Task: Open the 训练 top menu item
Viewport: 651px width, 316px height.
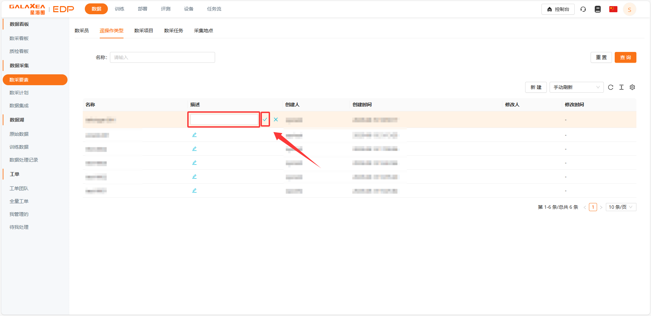Action: [119, 9]
